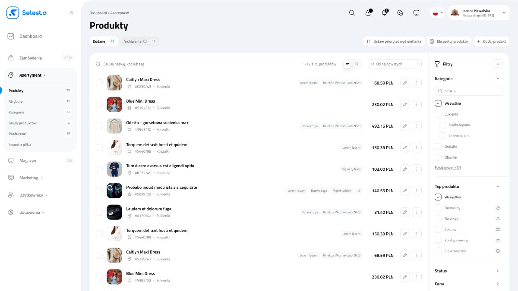
Task: Toggle Wszystkie checkbox under Kategoria
Action: pos(438,103)
